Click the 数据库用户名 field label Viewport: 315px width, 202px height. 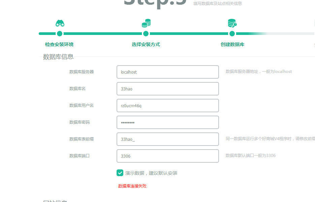click(82, 106)
